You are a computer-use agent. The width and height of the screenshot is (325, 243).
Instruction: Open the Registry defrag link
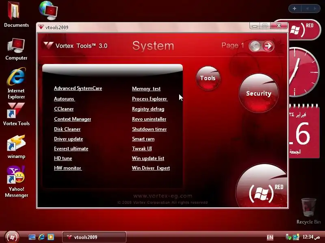pyautogui.click(x=148, y=109)
